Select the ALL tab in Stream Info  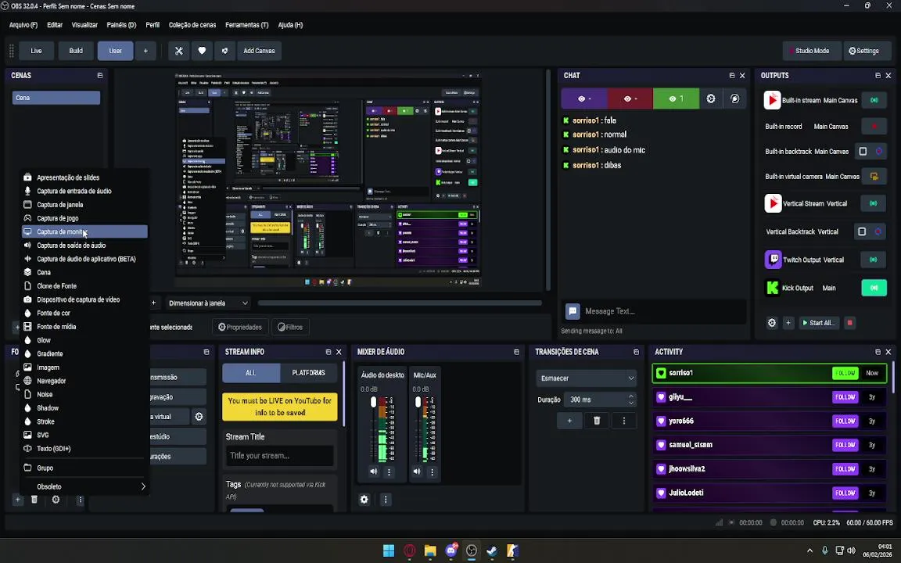(x=251, y=373)
